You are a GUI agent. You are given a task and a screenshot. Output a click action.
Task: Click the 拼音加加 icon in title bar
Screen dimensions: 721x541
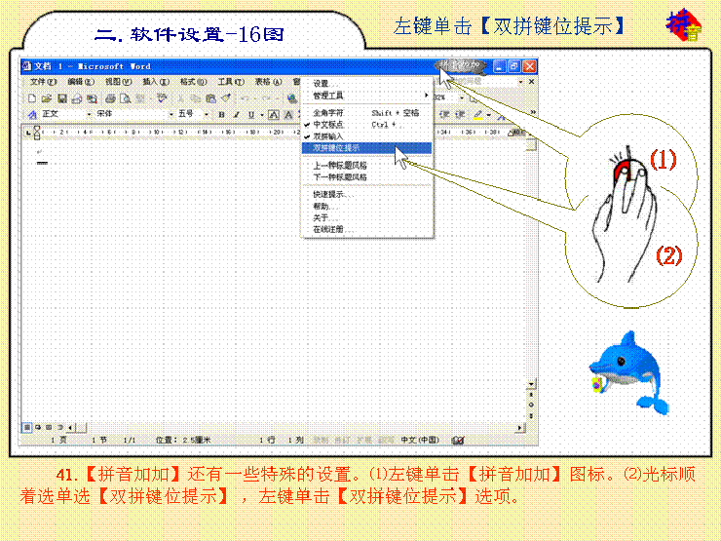(459, 66)
